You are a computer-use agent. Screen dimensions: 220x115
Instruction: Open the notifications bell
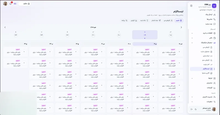(x=10, y=4)
